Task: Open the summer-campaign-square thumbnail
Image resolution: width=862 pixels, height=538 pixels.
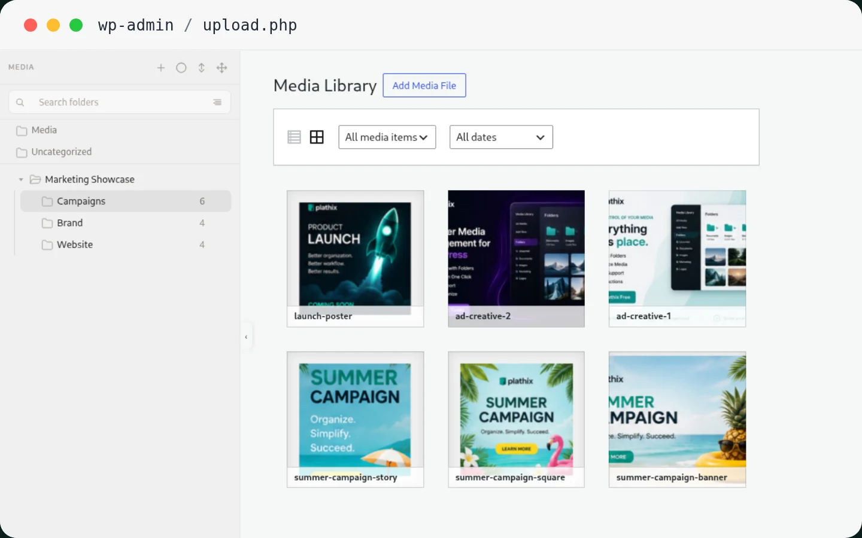Action: [x=516, y=420]
